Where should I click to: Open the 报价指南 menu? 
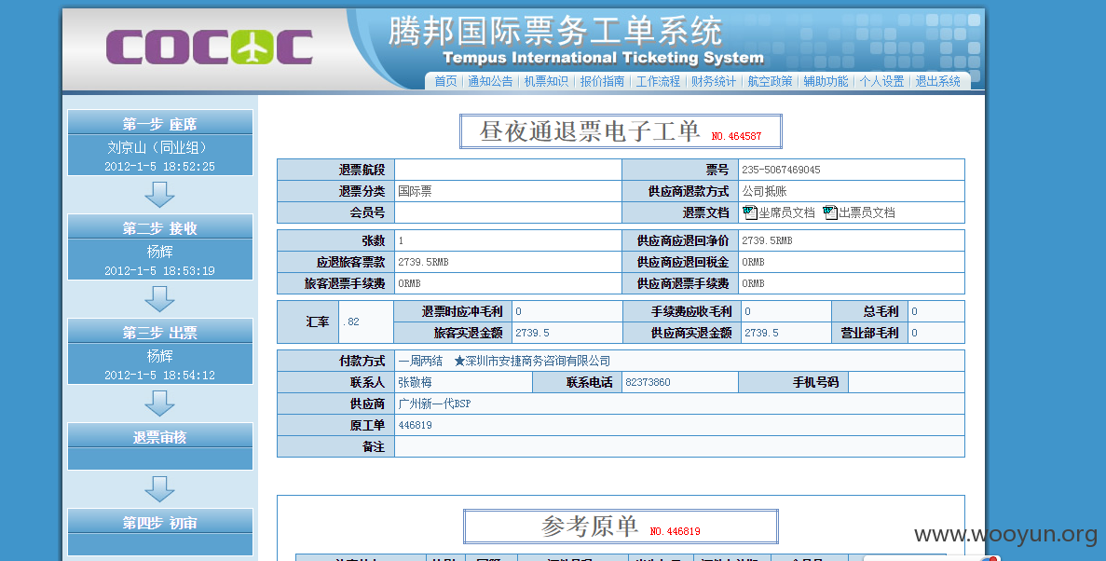click(602, 81)
